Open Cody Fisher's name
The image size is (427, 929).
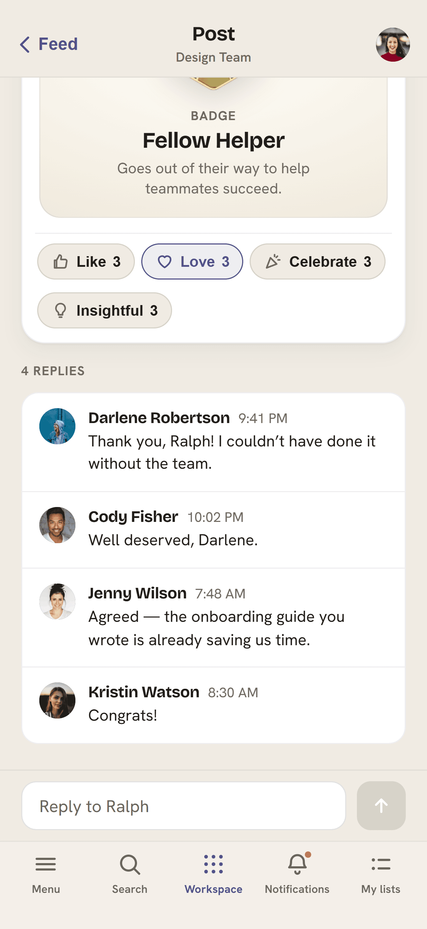click(x=133, y=517)
